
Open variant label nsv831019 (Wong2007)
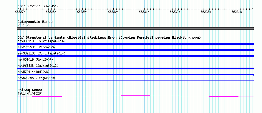tap(35, 59)
